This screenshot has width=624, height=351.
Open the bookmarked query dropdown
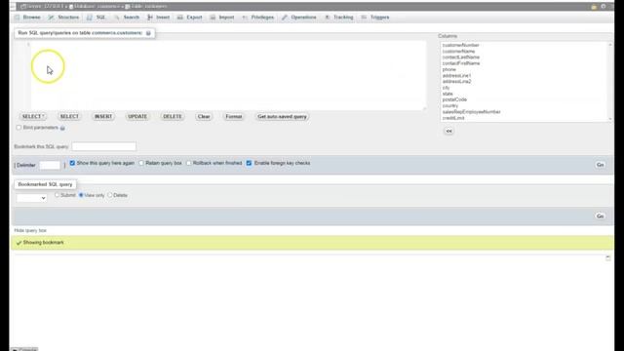[x=31, y=198]
